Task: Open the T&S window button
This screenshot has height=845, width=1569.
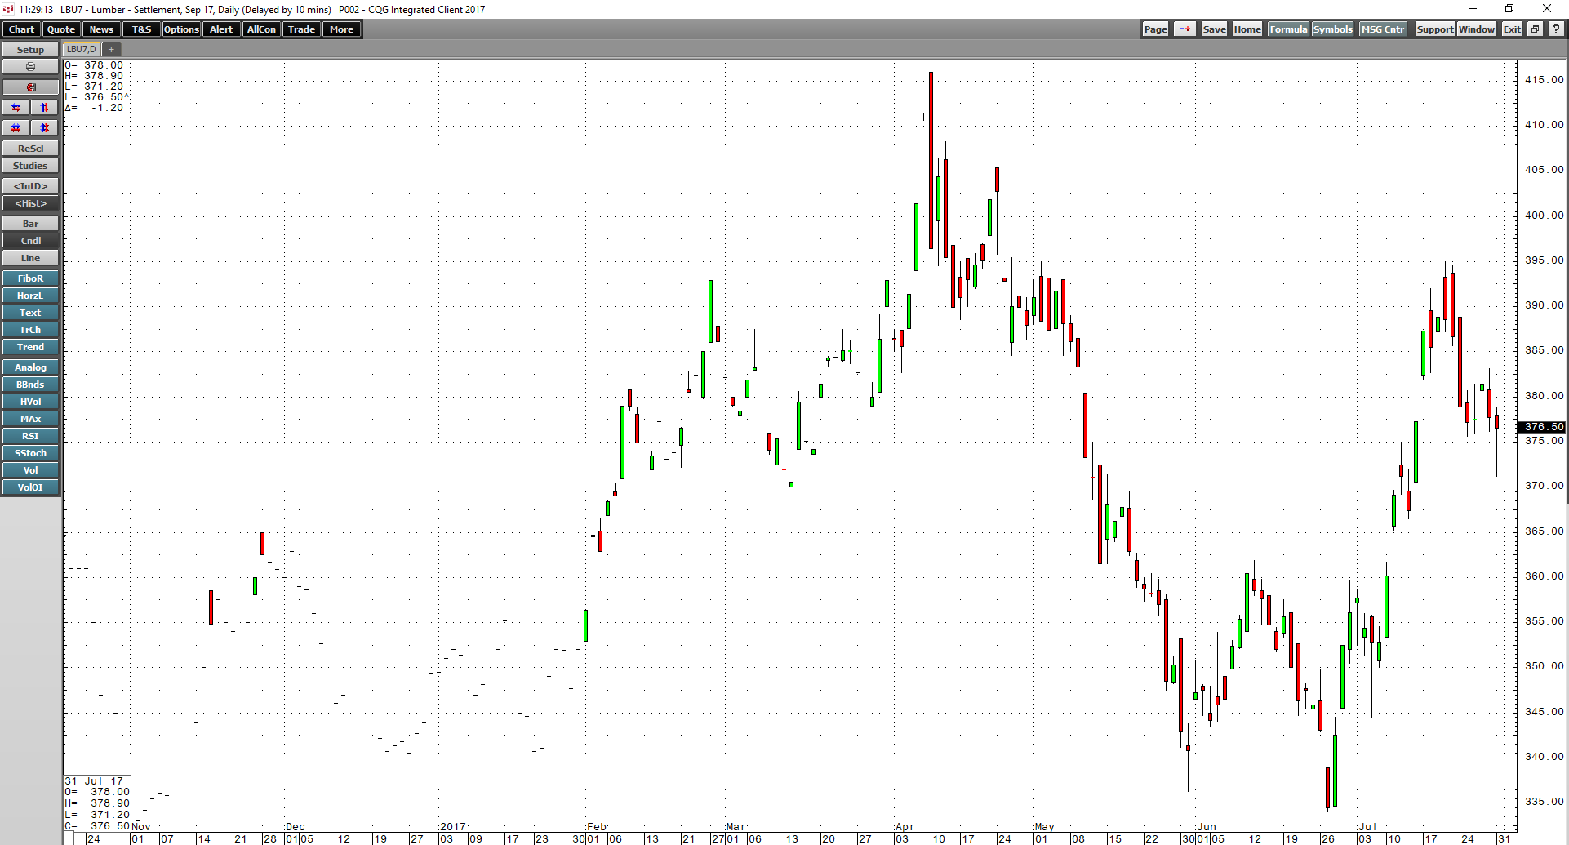Action: [141, 29]
